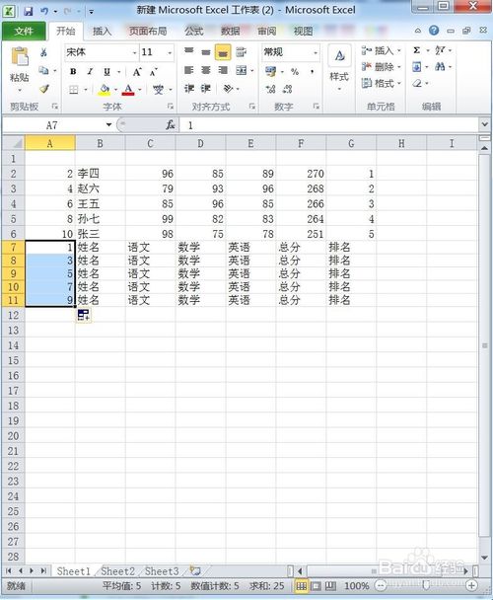The height and width of the screenshot is (600, 493).
Task: Click the accounting currency format icon
Action: [271, 71]
